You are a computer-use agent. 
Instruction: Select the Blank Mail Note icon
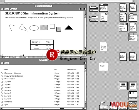pos(123,17)
